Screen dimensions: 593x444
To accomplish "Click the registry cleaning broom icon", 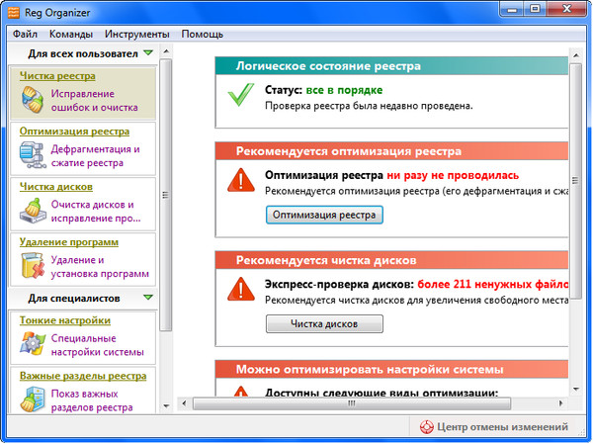I will (x=32, y=100).
